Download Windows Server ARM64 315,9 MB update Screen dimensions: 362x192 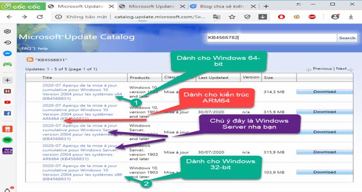point(325,152)
